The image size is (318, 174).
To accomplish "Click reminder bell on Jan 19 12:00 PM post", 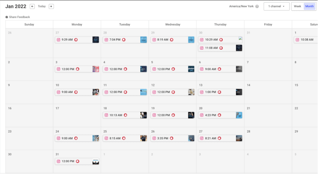I will 173,115.
